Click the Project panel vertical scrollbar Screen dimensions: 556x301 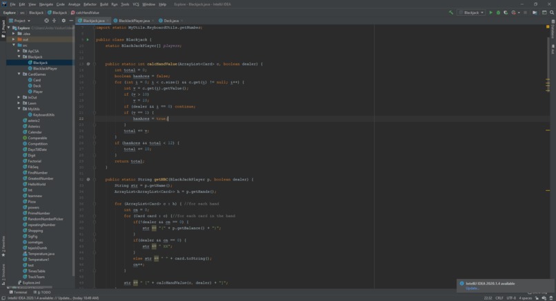[x=73, y=149]
